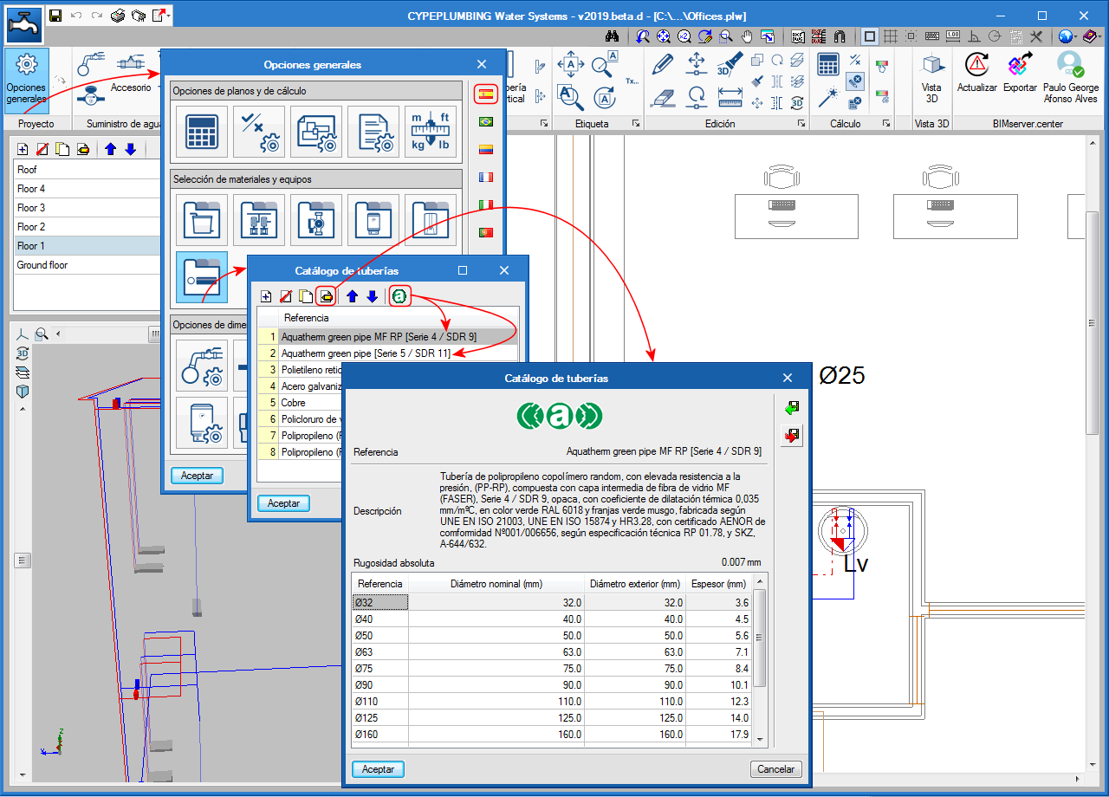This screenshot has height=797, width=1109.
Task: Open the water heater catalog folder icon
Action: click(373, 220)
